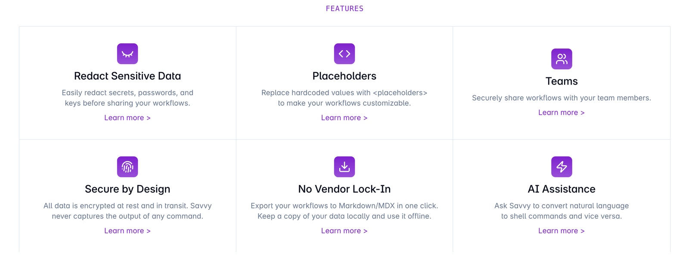Click the download icon for No Vendor Lock-In
Image resolution: width=689 pixels, height=269 pixels.
pos(344,167)
